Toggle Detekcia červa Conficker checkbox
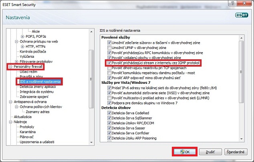254x162 pixels. click(x=109, y=133)
